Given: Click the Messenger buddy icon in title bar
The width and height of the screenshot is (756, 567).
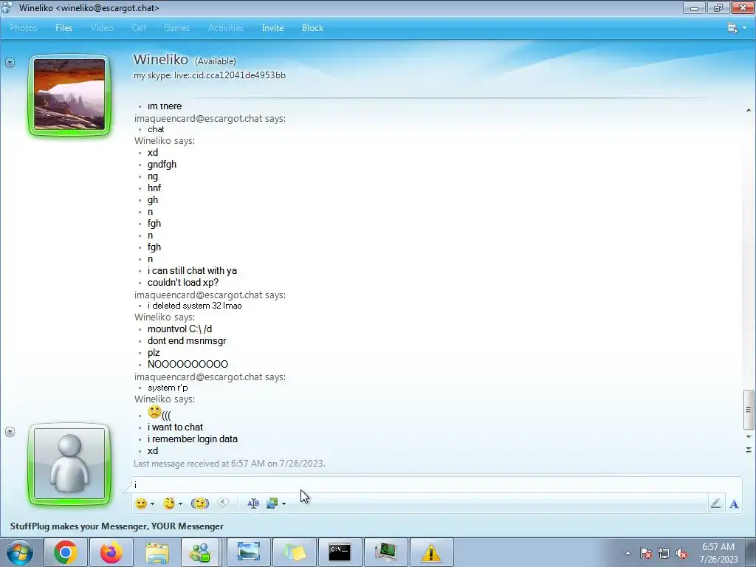Looking at the screenshot, I should (x=7, y=7).
